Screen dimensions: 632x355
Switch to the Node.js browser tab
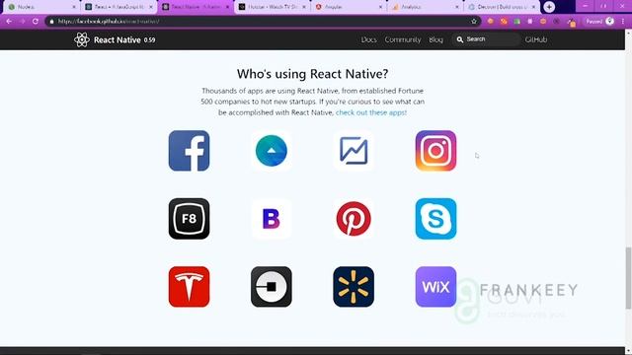click(40, 7)
